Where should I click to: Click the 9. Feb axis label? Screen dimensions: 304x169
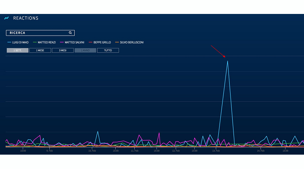[x=49, y=150]
